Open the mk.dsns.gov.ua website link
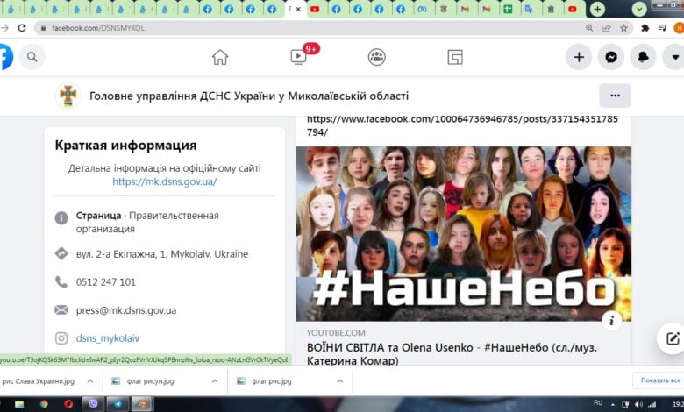The image size is (684, 412). click(164, 182)
